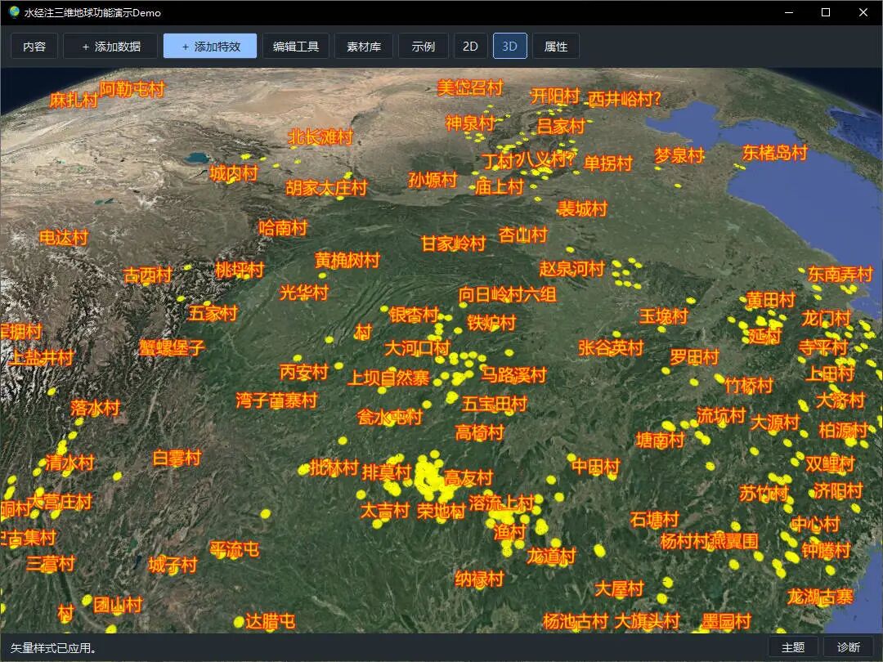Select the 玉埝村 map label
The height and width of the screenshot is (662, 883).
pyautogui.click(x=663, y=315)
